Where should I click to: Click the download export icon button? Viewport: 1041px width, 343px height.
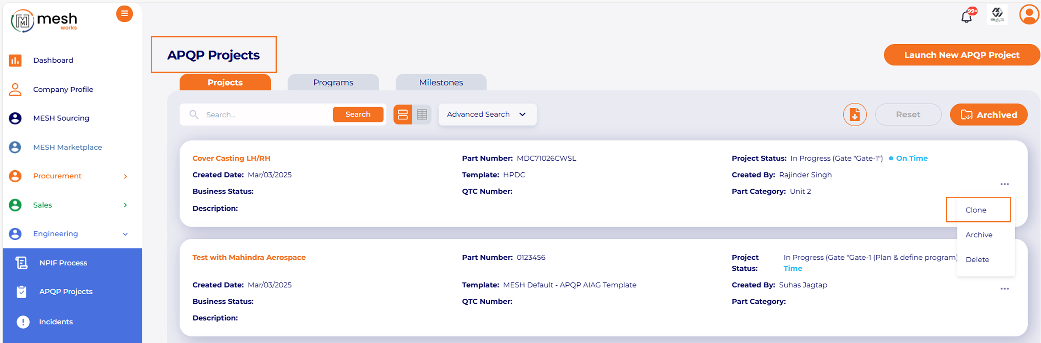pos(854,115)
